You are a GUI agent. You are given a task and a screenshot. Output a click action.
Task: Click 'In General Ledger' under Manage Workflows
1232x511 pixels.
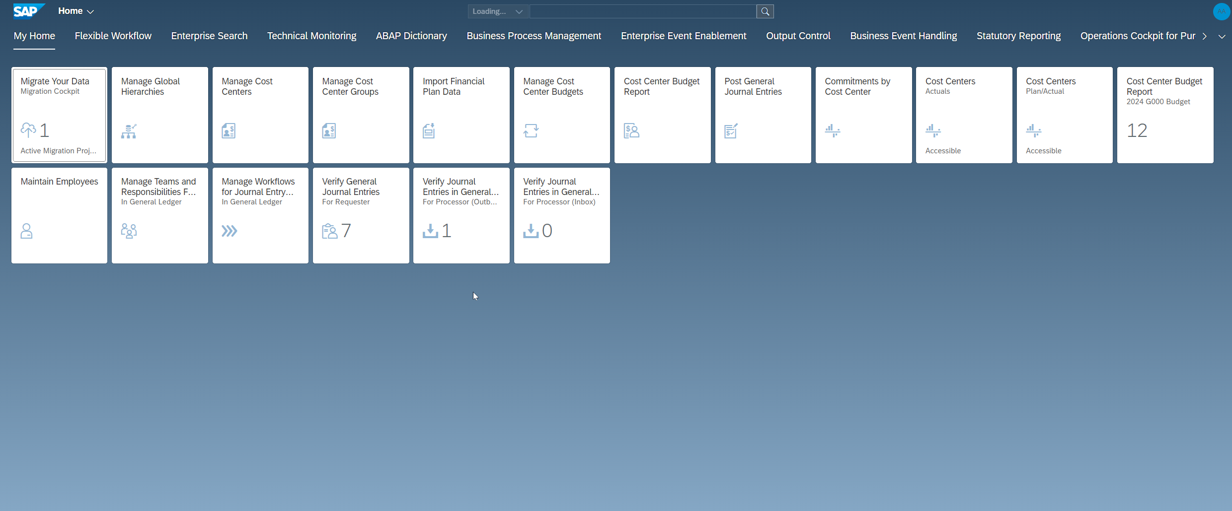click(x=252, y=202)
